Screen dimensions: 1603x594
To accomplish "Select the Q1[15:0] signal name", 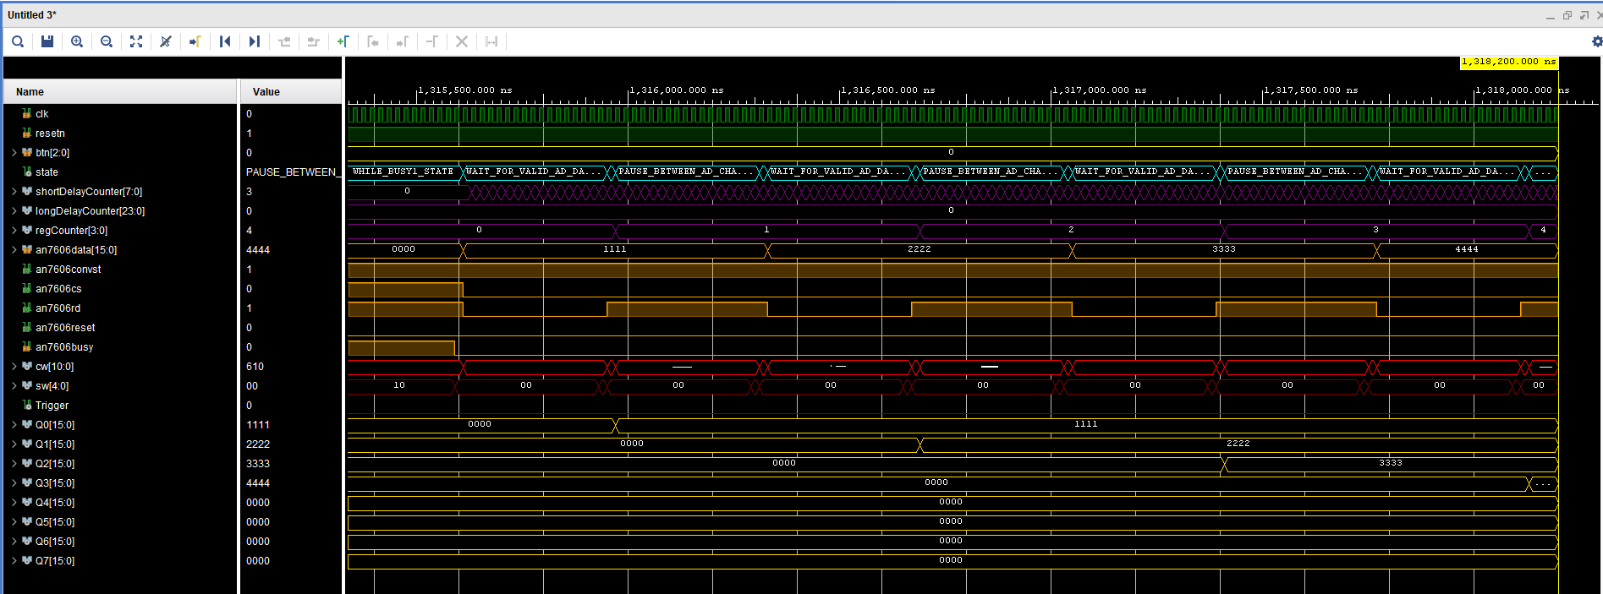I will (55, 444).
